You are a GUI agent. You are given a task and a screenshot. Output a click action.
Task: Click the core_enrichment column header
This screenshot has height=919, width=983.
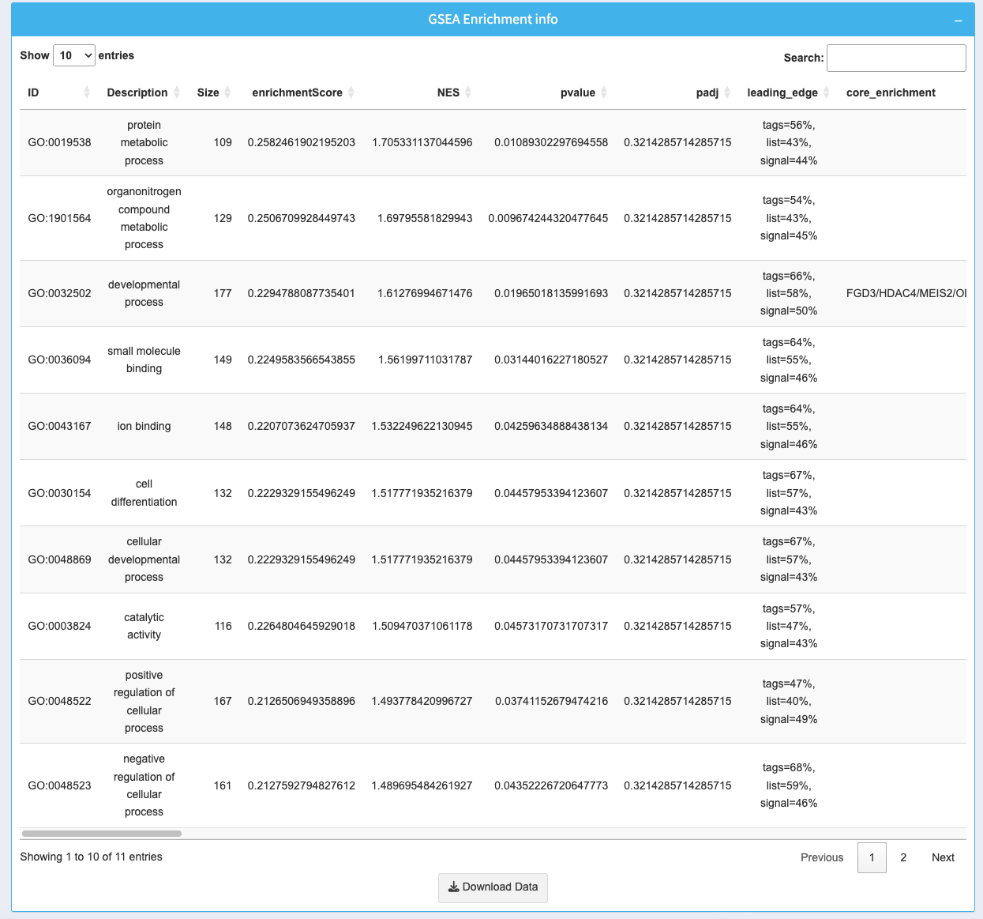(891, 92)
